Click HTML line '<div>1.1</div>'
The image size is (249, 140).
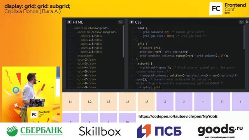tap(91, 36)
